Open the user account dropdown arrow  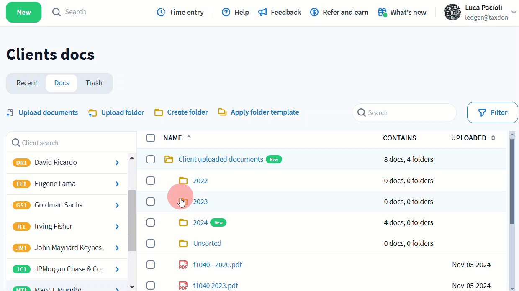point(514,12)
